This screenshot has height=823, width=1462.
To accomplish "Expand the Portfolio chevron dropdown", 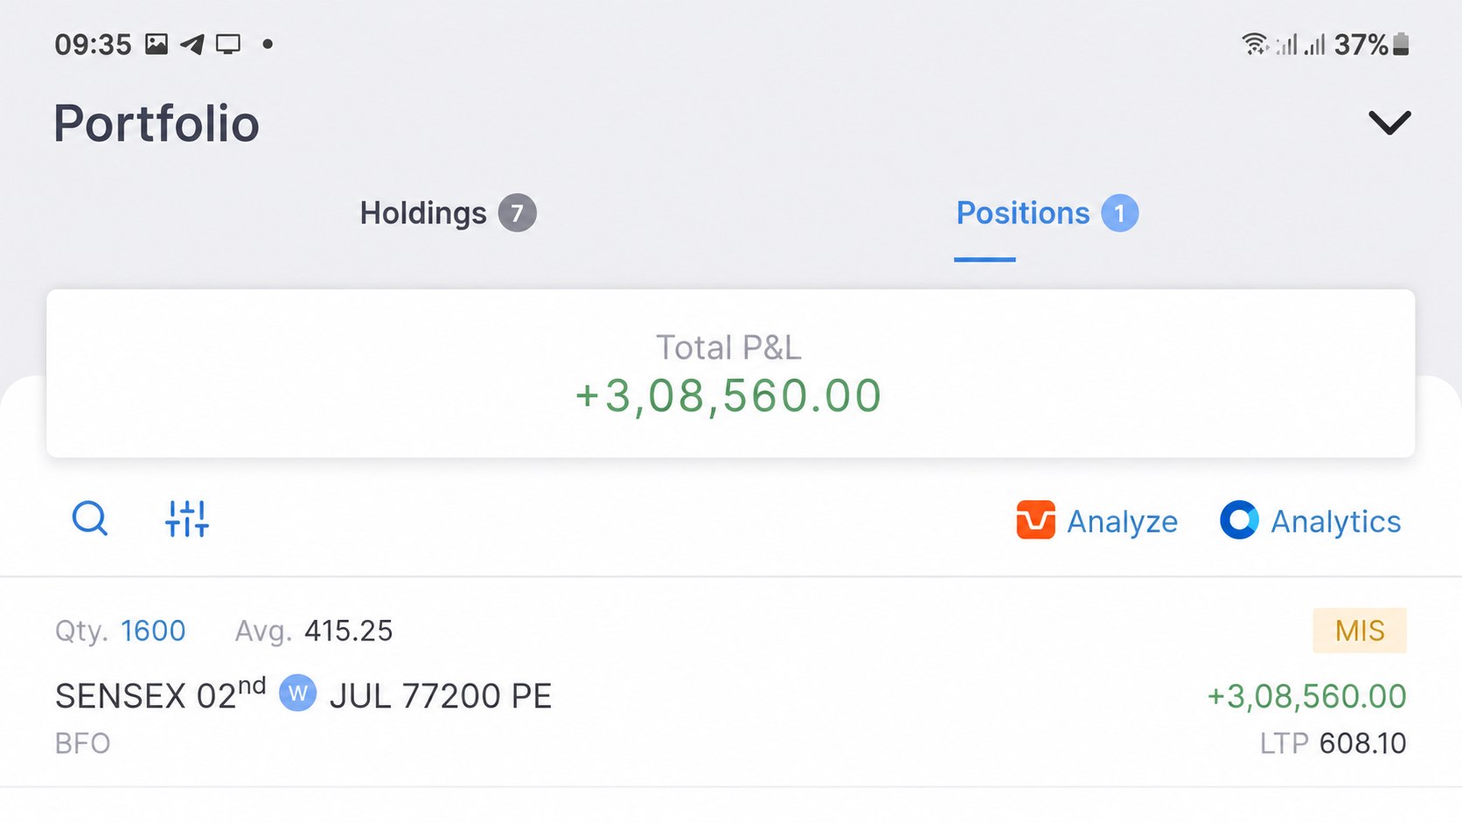I will point(1389,122).
